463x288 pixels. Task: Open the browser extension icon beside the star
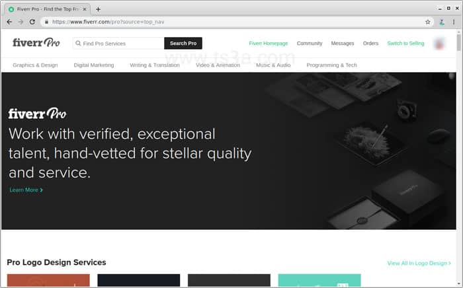click(x=442, y=22)
